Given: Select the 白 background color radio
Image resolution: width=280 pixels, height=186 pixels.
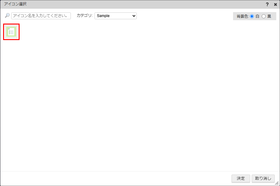Looking at the screenshot, I should (252, 16).
